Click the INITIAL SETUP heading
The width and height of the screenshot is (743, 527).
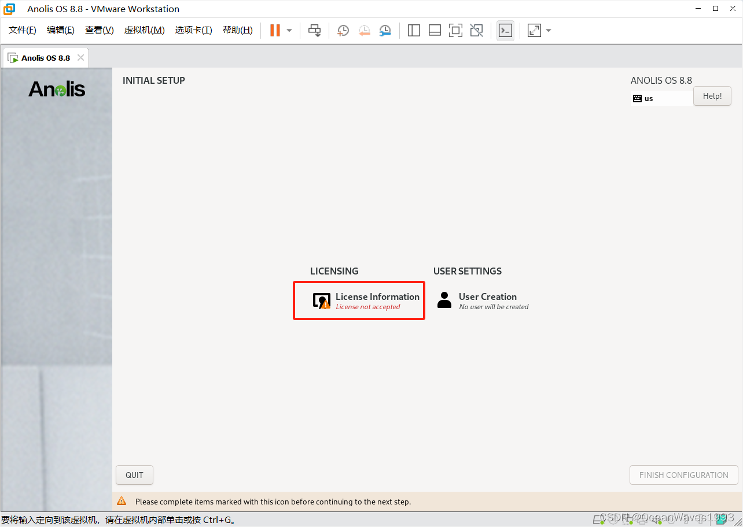click(x=154, y=80)
